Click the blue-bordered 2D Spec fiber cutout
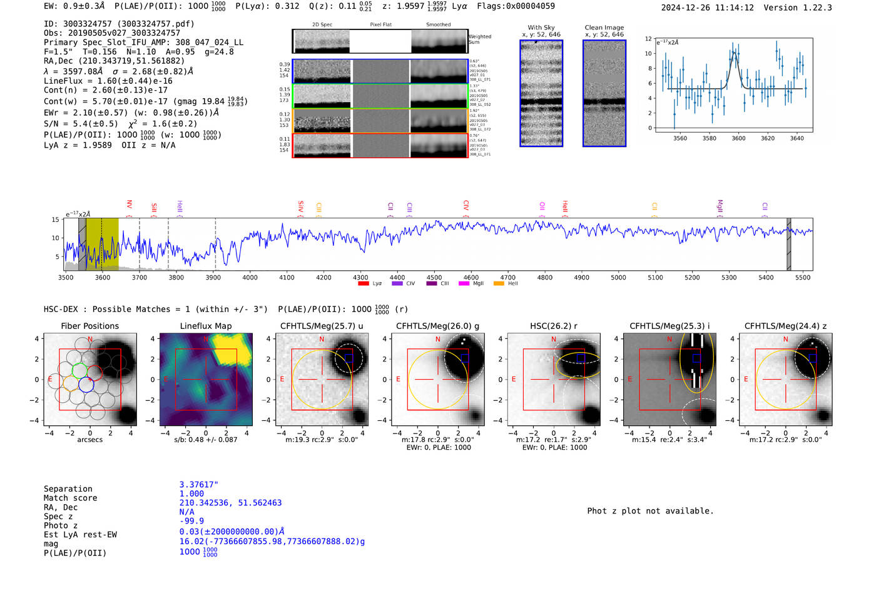The image size is (876, 596). [x=322, y=71]
